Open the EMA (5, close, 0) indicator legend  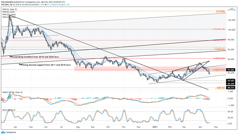(x=9, y=9)
